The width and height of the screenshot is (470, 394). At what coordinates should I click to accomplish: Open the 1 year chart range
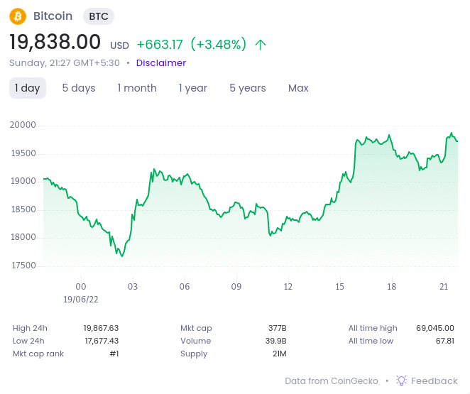[192, 88]
